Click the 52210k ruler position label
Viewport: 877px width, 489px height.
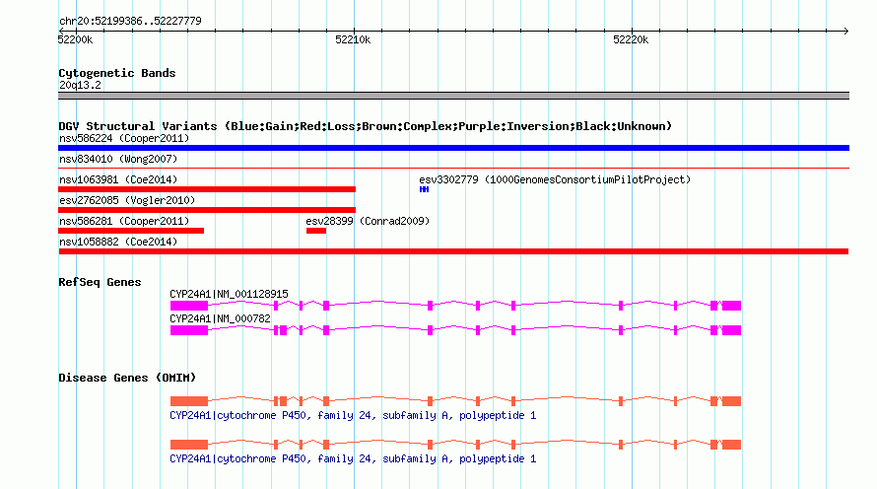[353, 39]
